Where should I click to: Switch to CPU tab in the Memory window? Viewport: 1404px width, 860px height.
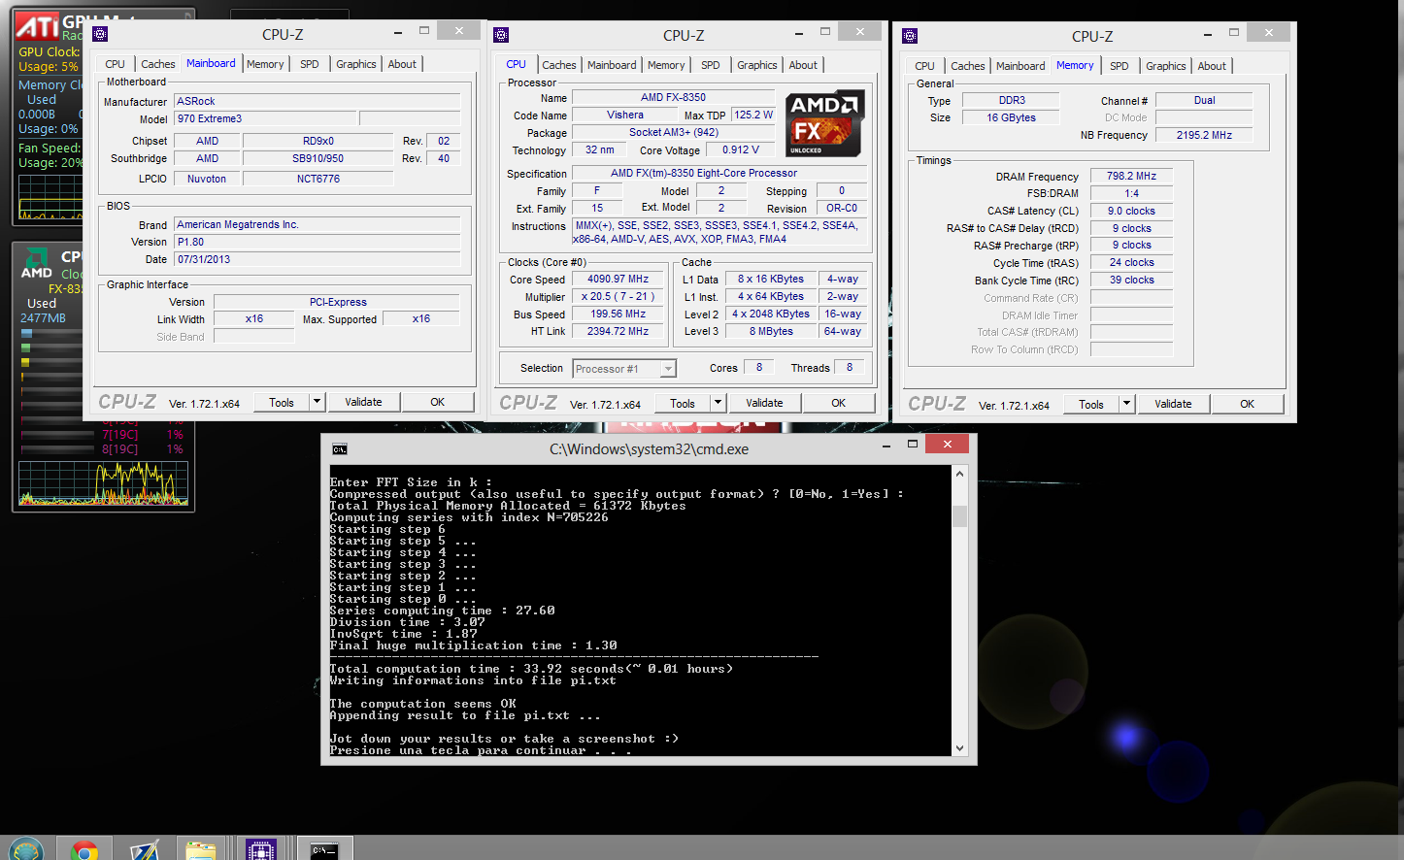[925, 66]
